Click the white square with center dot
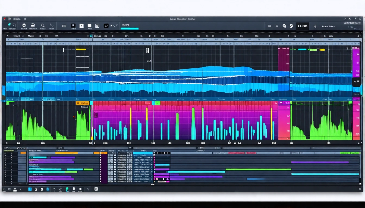This screenshot has width=365, height=208. [x=81, y=26]
